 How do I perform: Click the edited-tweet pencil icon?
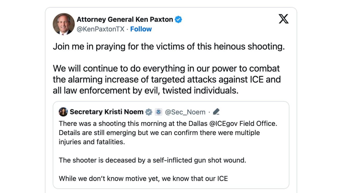tap(216, 112)
